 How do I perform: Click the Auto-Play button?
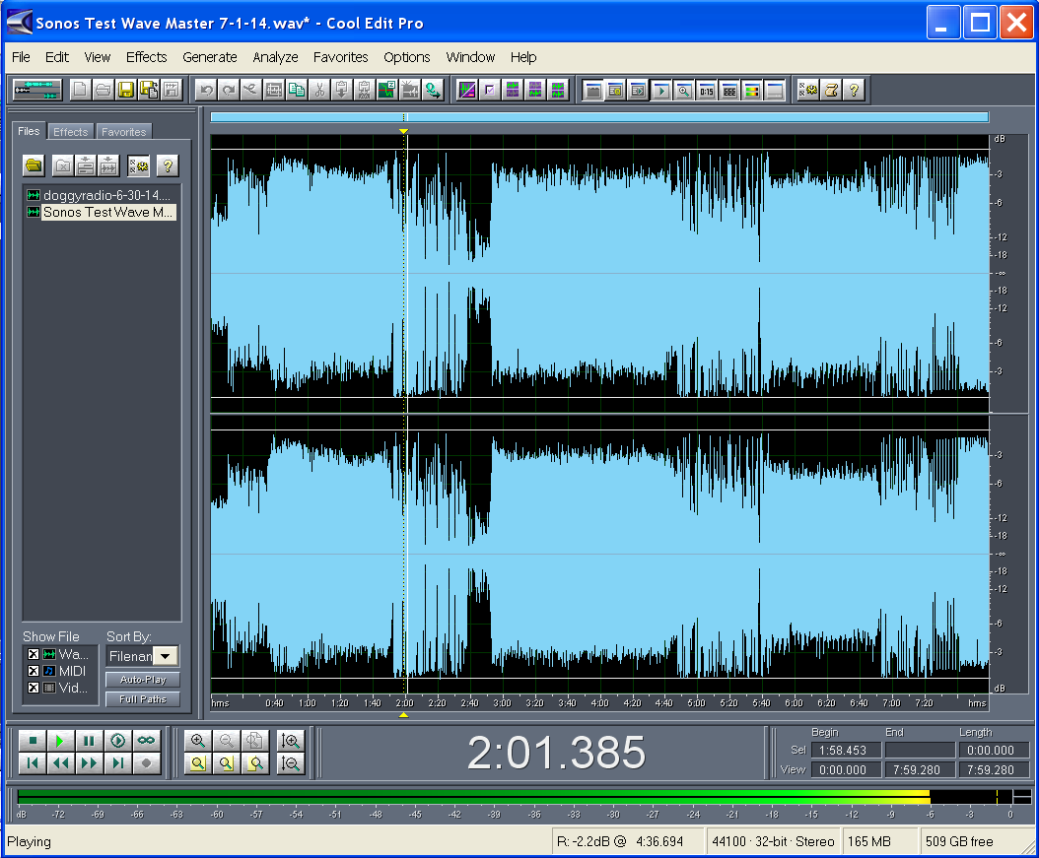tap(143, 680)
